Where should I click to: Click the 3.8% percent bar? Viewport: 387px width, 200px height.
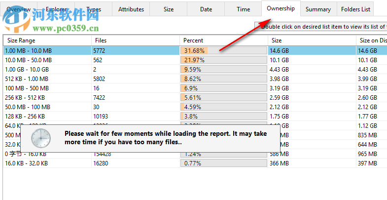pyautogui.click(x=224, y=117)
